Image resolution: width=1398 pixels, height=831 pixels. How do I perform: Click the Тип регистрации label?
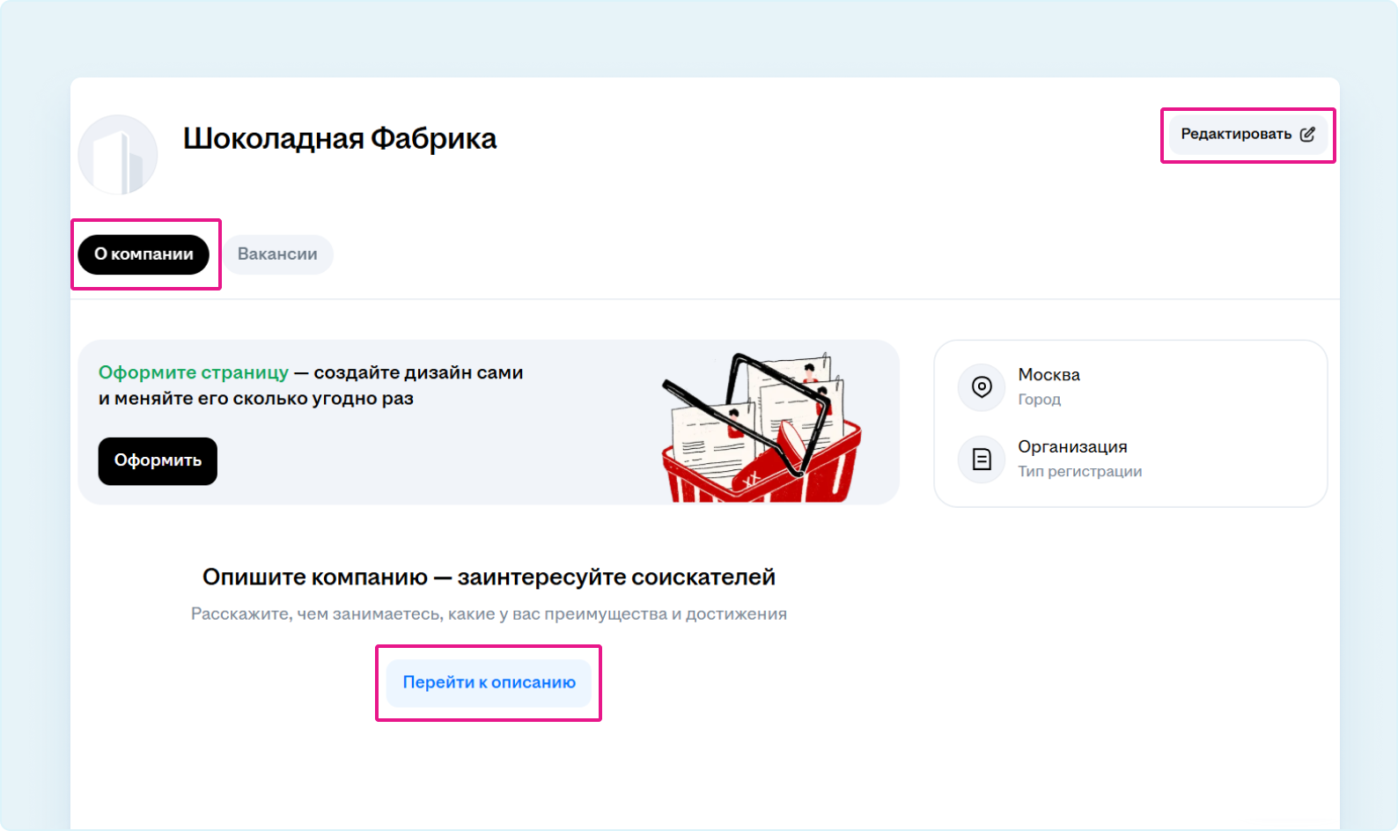(1079, 472)
